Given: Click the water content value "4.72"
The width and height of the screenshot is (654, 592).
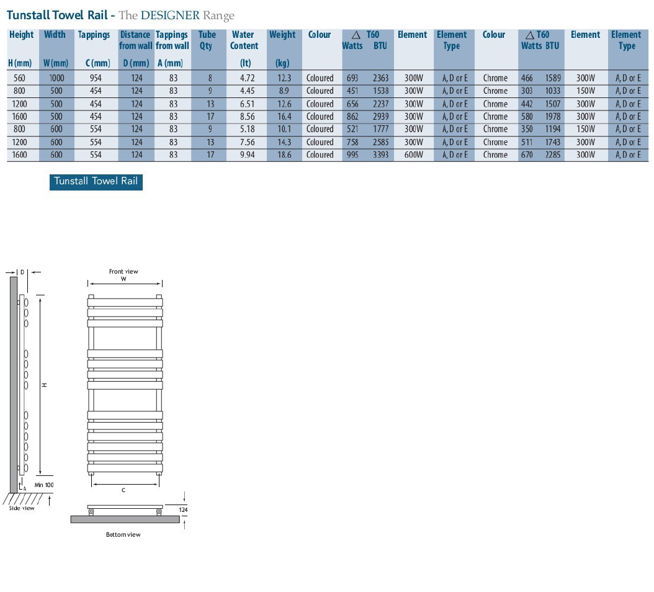Looking at the screenshot, I should point(248,78).
